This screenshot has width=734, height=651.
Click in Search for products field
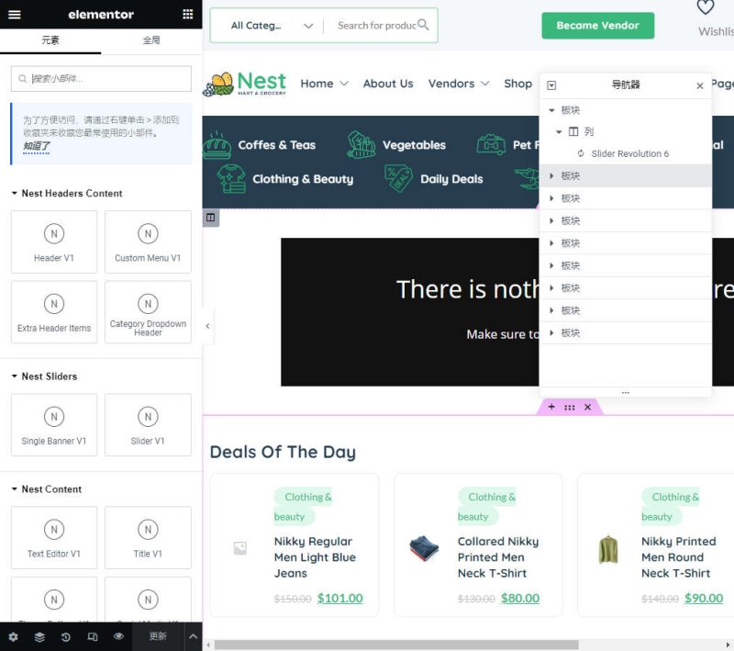[x=377, y=26]
